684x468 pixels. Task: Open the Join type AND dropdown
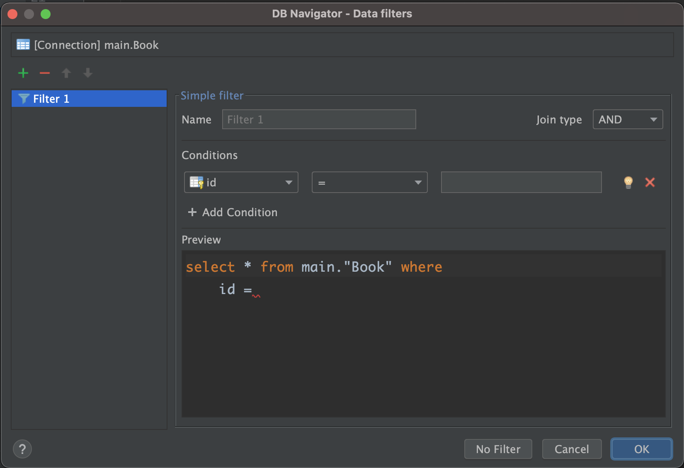628,119
